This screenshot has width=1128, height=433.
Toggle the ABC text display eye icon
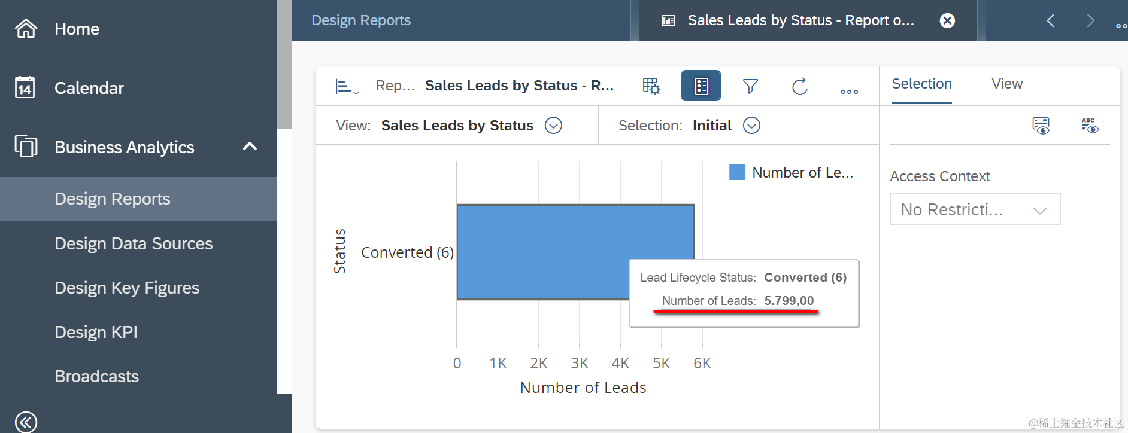pos(1089,126)
